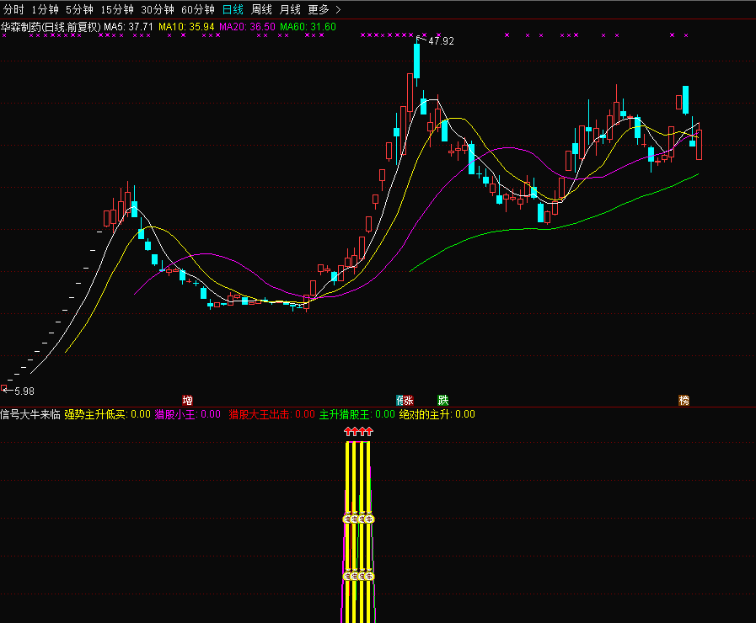Select the 15分钟 period tab

[x=116, y=9]
